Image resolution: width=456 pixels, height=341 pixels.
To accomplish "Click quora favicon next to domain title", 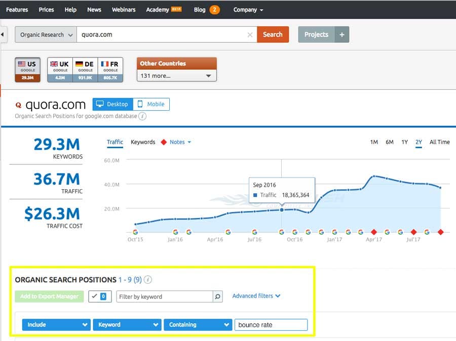I will click(x=18, y=105).
